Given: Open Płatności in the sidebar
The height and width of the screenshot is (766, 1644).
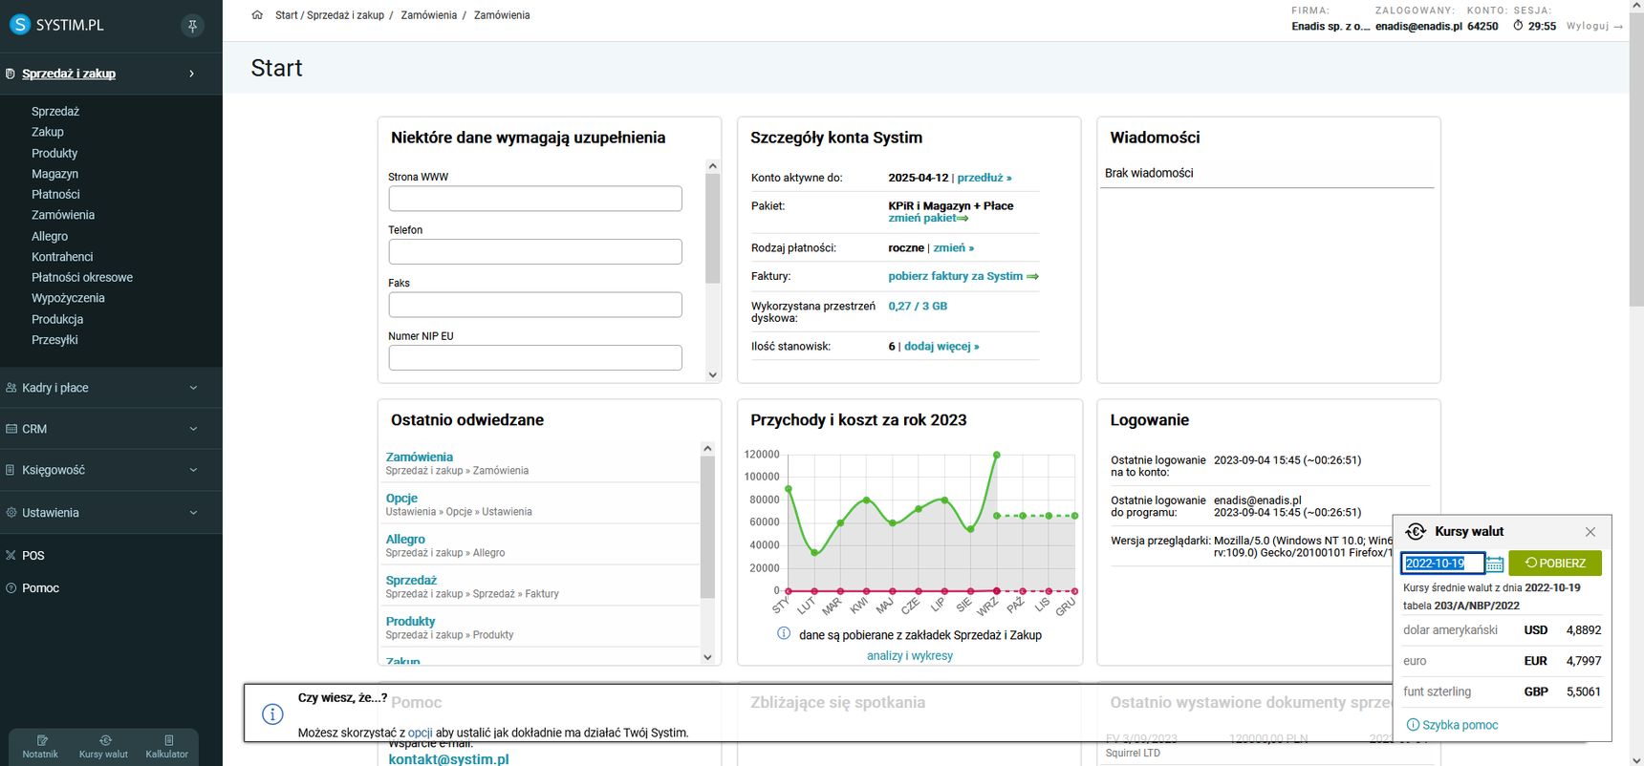Looking at the screenshot, I should (x=55, y=194).
